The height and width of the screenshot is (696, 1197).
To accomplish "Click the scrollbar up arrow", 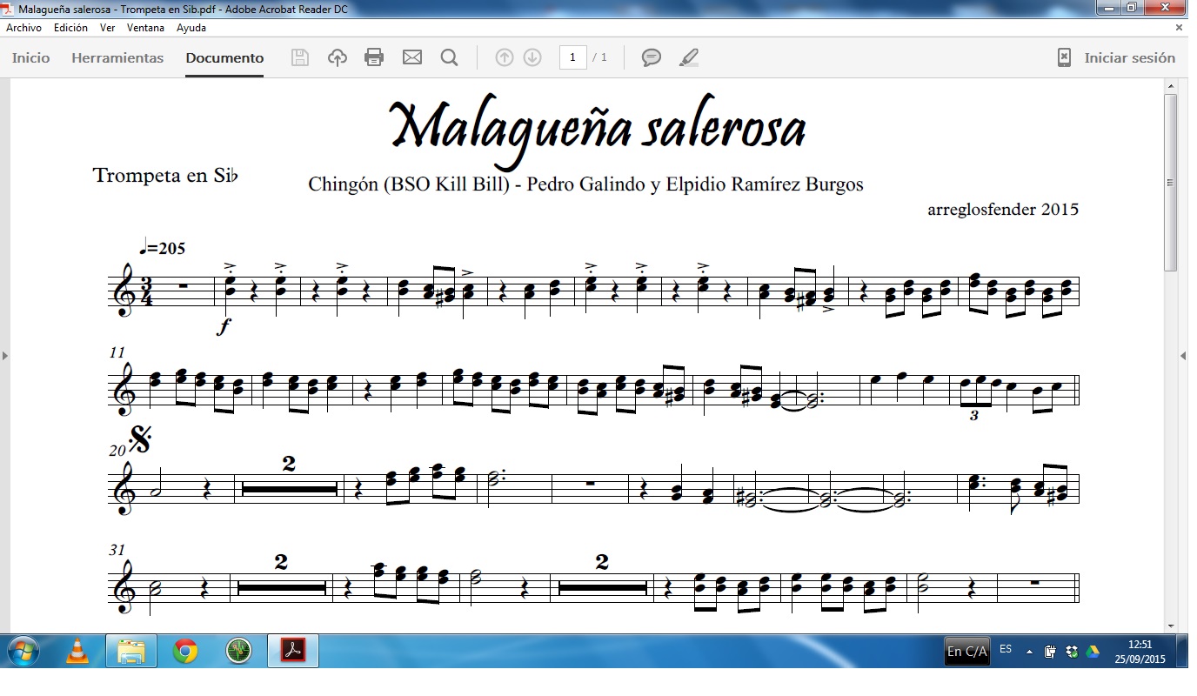I will tap(1170, 85).
